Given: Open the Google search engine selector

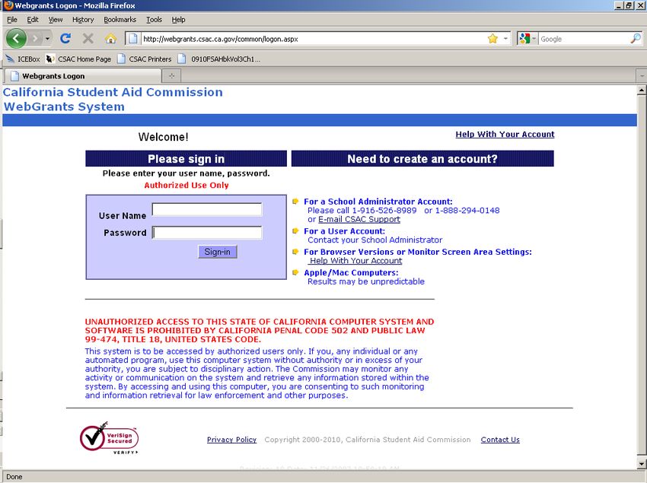Looking at the screenshot, I should 527,39.
